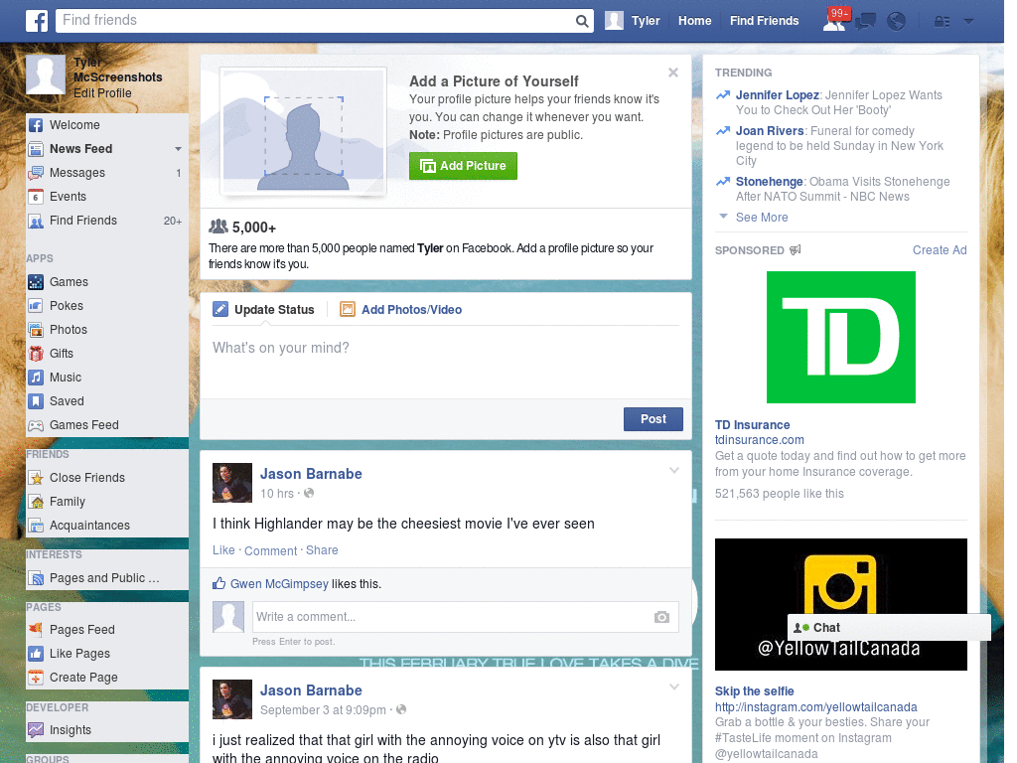Select Add Photos/Video tab

401,310
